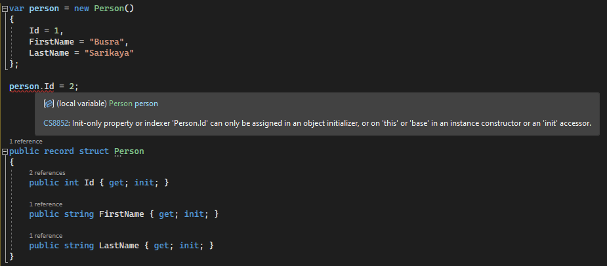Click the local variable icon in tooltip
Screen dimensions: 607x266
point(49,104)
